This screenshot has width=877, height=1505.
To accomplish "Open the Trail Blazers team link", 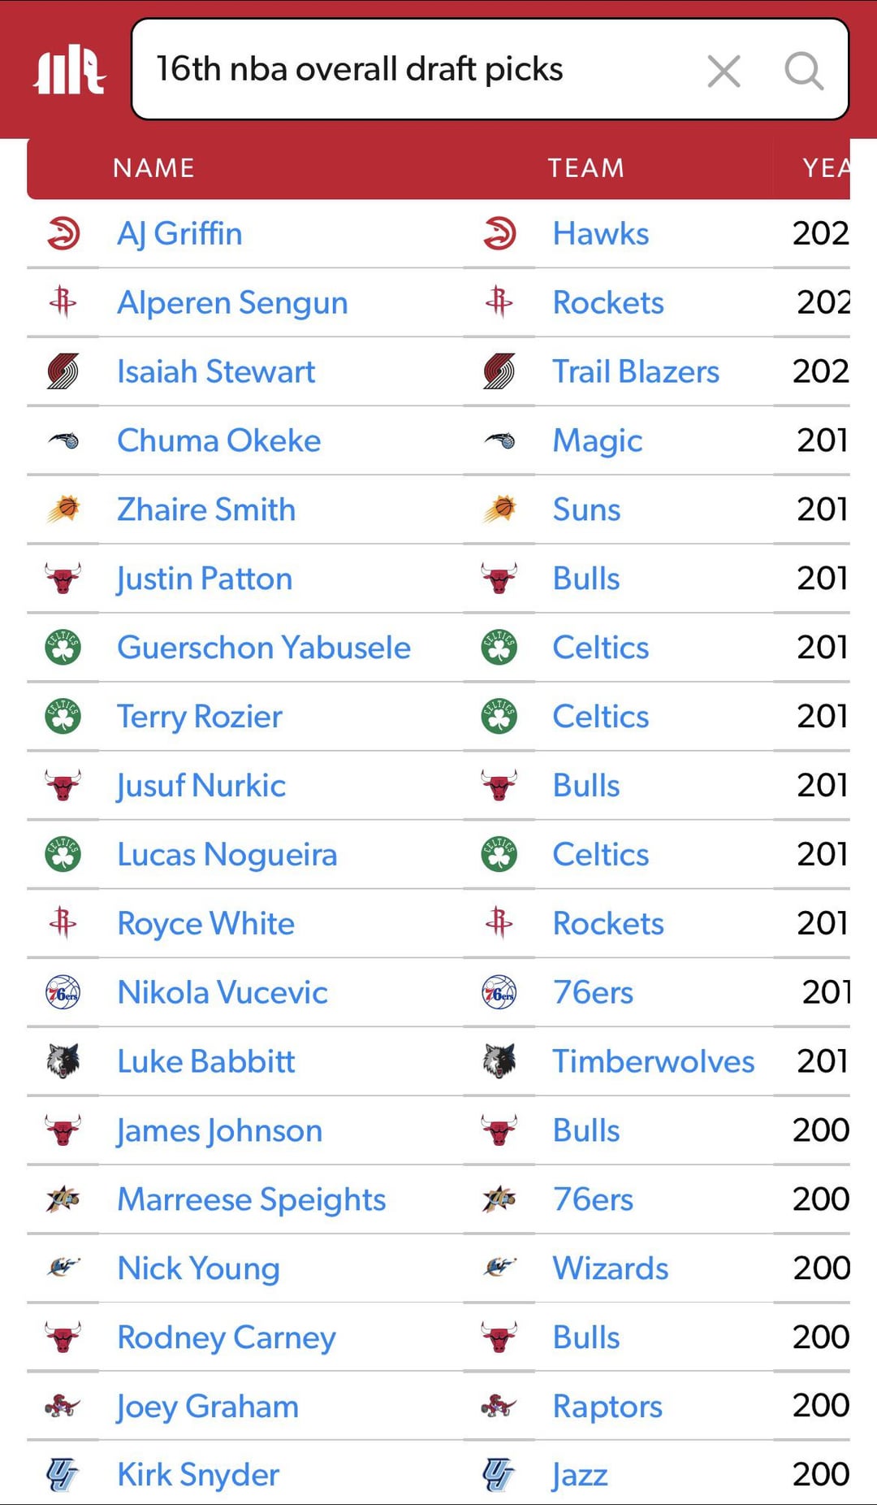I will coord(636,371).
